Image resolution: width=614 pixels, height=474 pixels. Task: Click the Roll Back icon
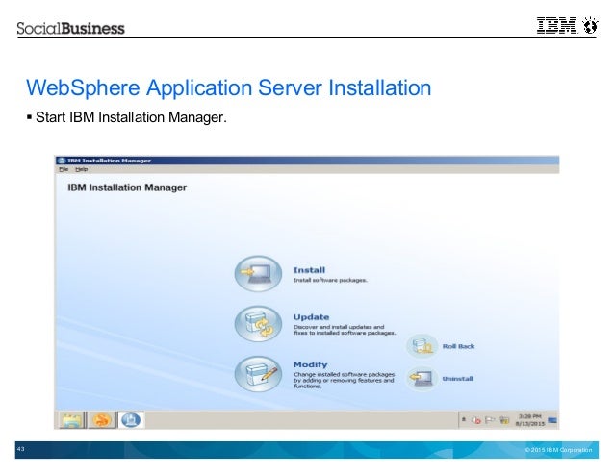point(422,346)
